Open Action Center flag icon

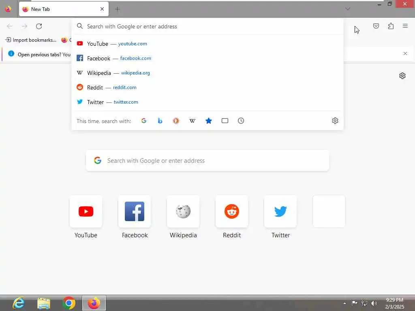point(354,303)
